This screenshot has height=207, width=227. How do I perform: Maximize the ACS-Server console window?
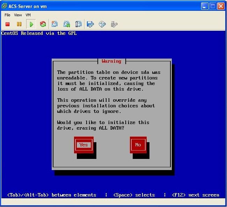click(x=213, y=6)
